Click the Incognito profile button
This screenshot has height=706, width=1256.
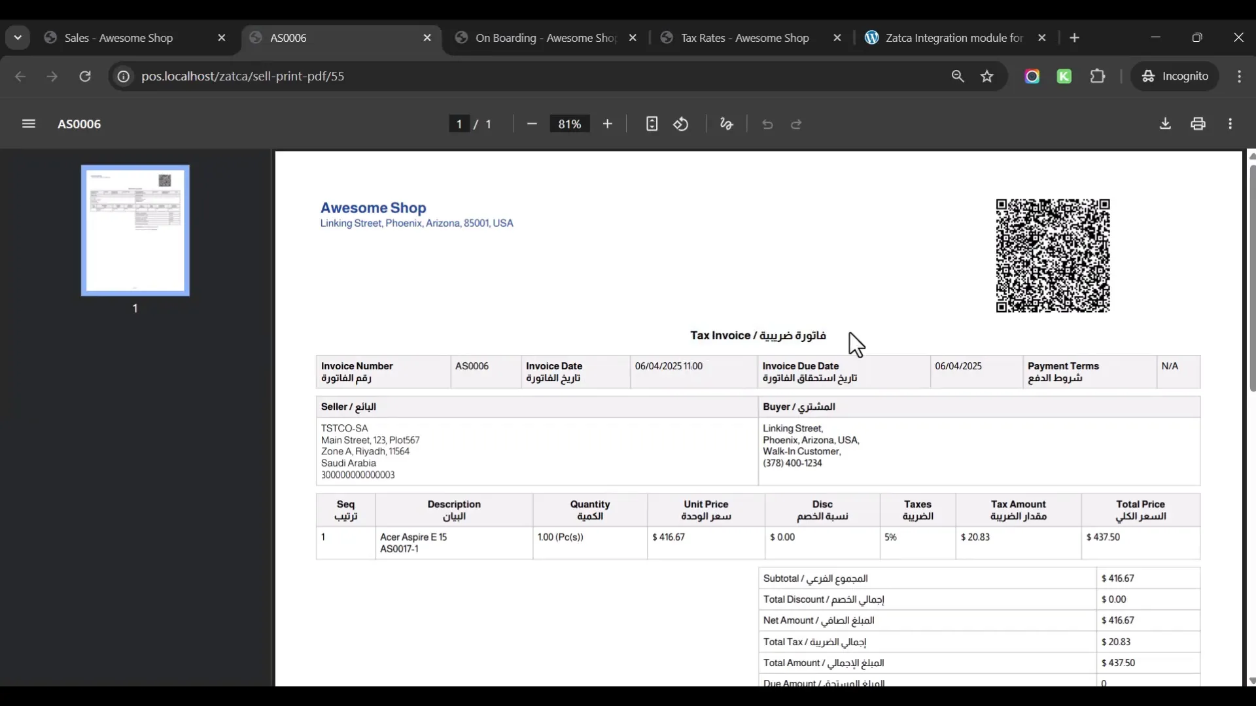[x=1175, y=76]
